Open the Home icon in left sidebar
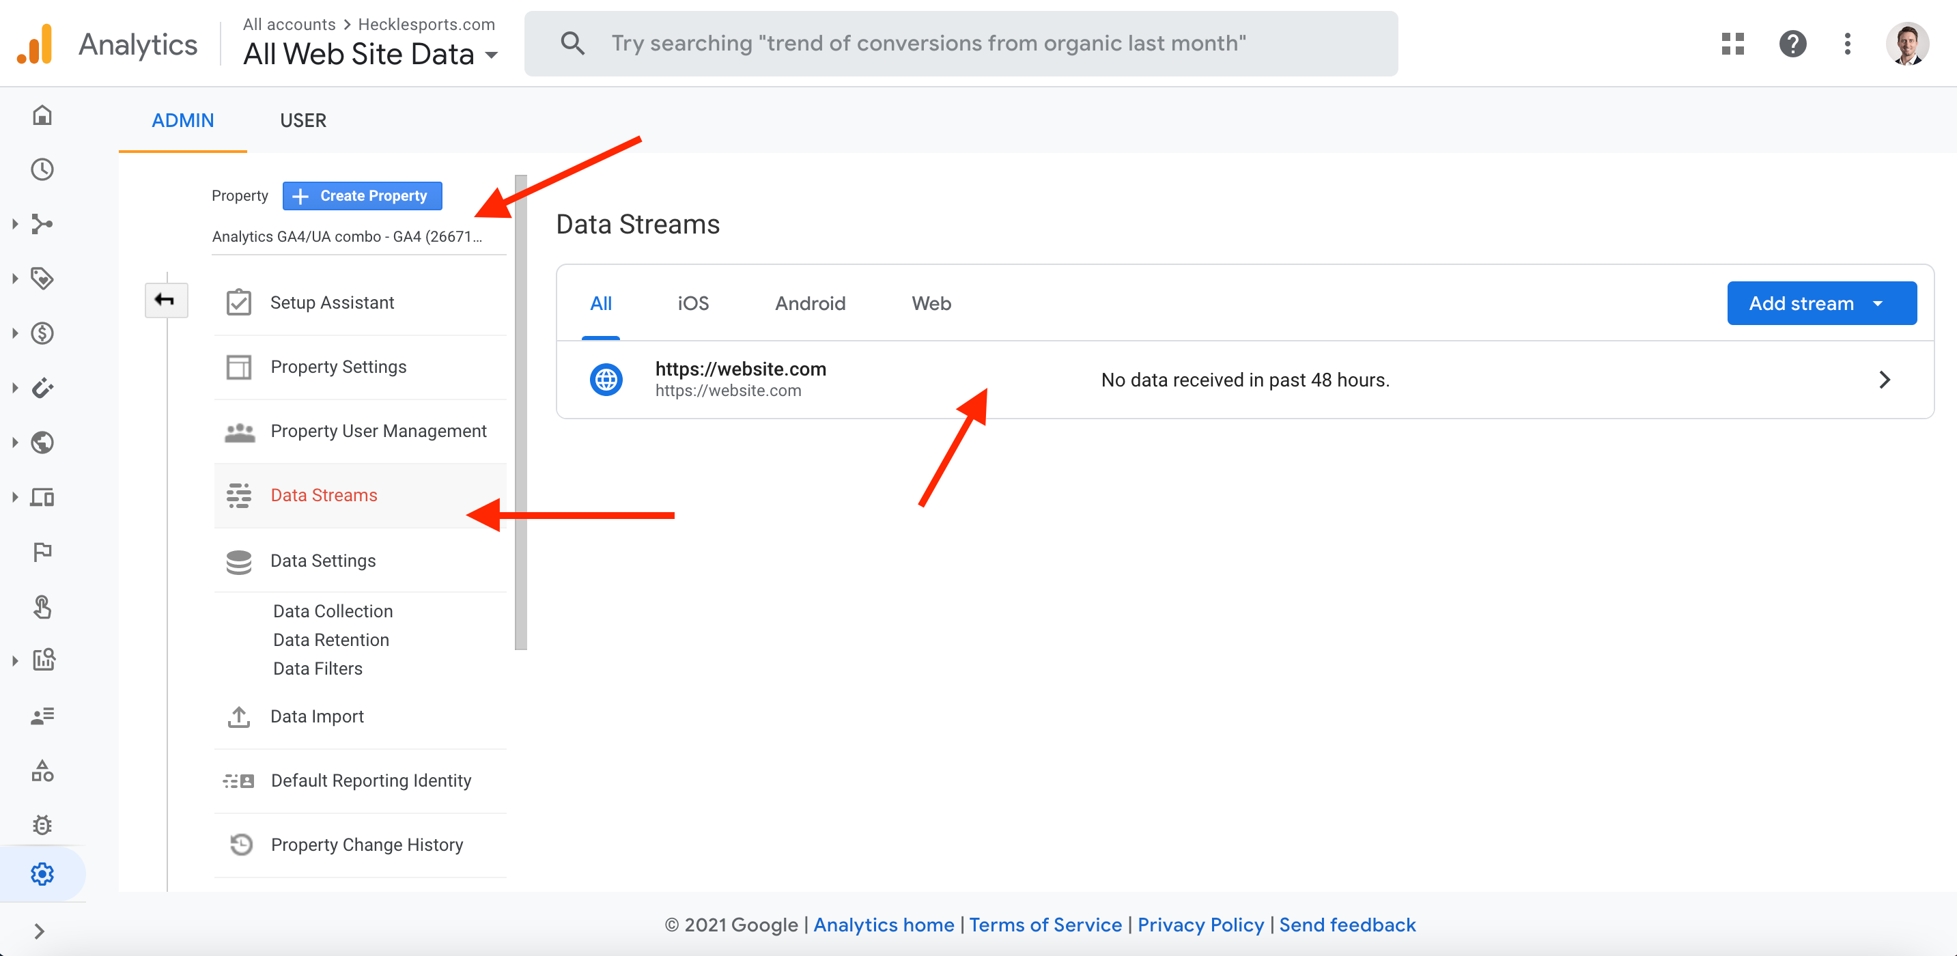 pos(42,115)
